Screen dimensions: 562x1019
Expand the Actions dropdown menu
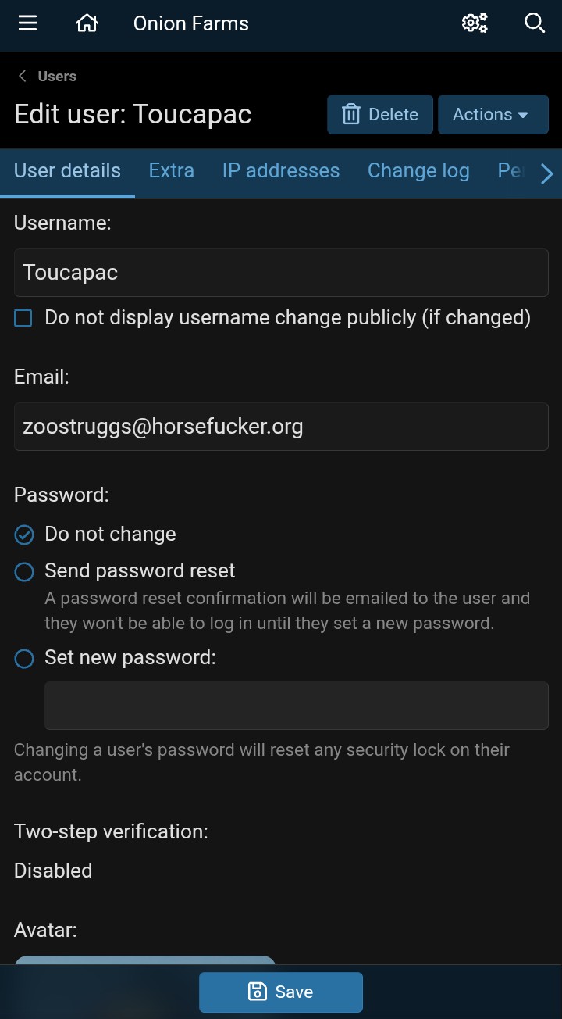493,115
